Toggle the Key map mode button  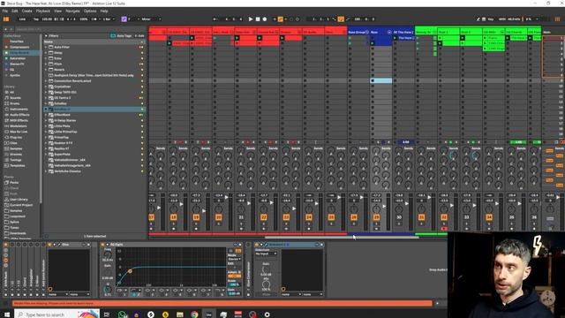[x=491, y=19]
